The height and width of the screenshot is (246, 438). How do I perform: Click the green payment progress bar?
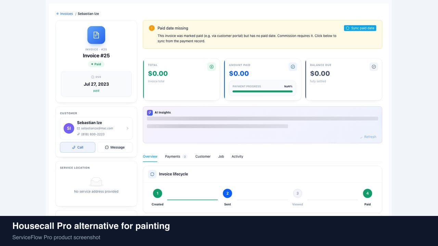click(262, 91)
